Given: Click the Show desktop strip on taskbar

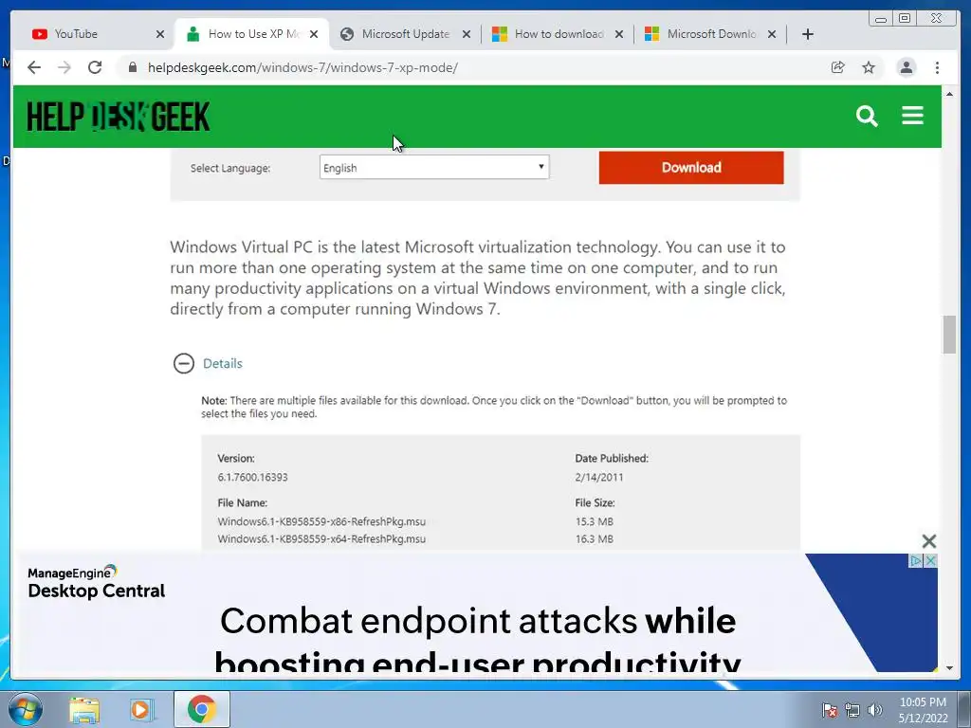Looking at the screenshot, I should coord(964,709).
